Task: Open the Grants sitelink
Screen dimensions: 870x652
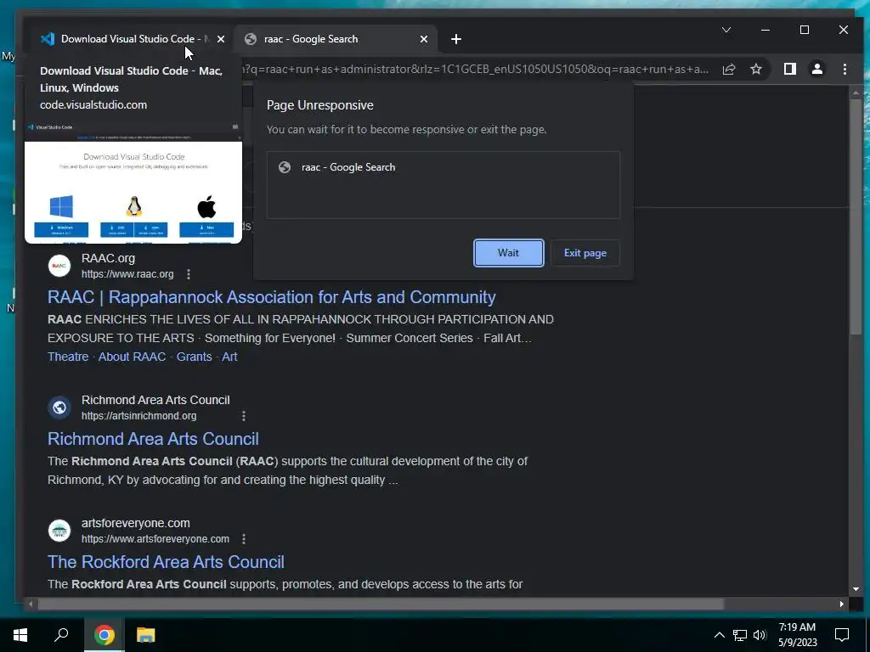Action: pos(195,357)
